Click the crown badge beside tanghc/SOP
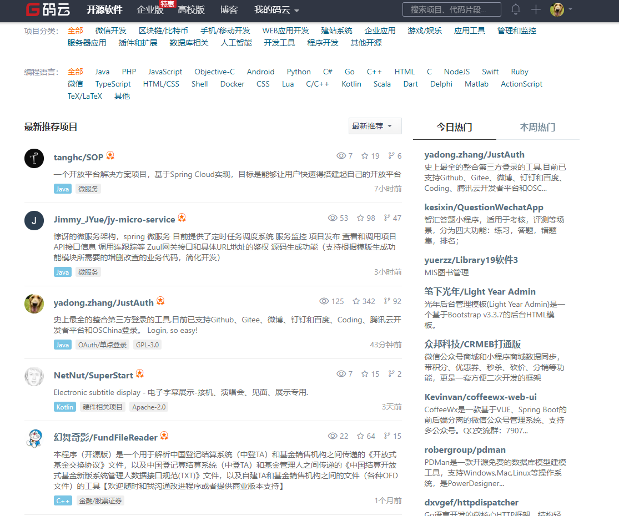This screenshot has width=619, height=516. tap(110, 155)
